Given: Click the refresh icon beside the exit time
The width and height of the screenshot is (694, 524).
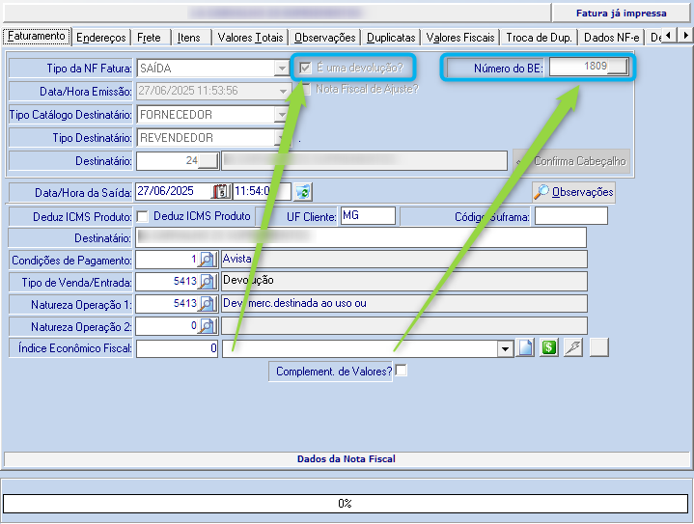Looking at the screenshot, I should pos(303,191).
